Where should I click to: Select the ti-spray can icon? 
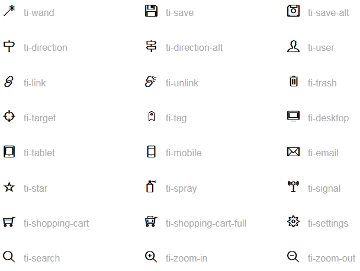coord(151,186)
